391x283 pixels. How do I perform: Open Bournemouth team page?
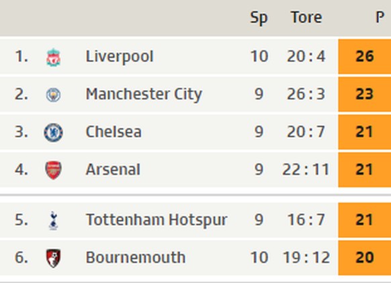[x=136, y=257]
